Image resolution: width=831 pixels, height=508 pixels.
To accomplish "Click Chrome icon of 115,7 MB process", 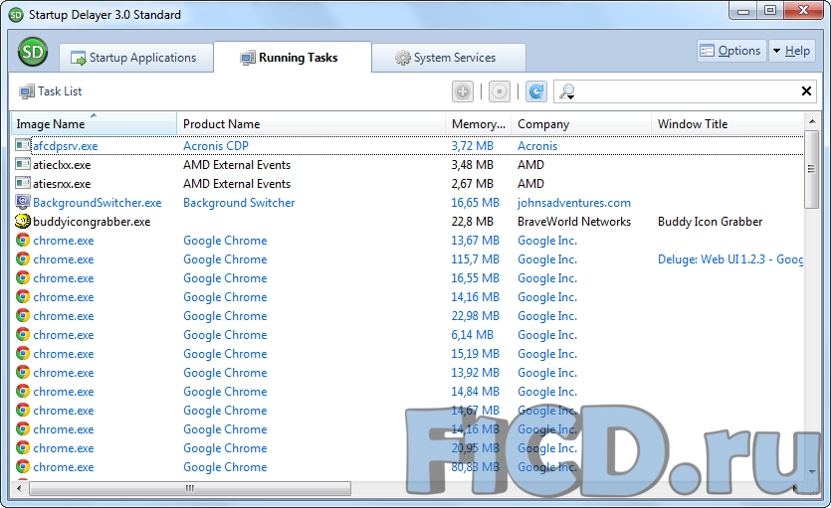I will [23, 258].
